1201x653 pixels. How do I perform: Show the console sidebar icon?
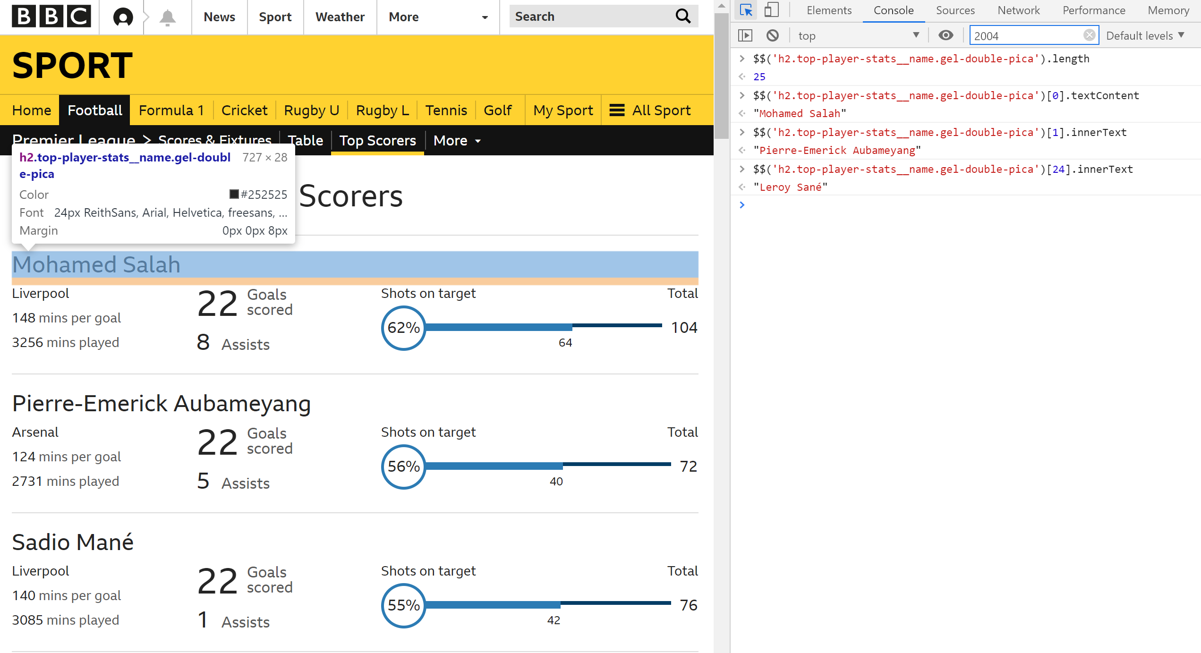point(745,35)
